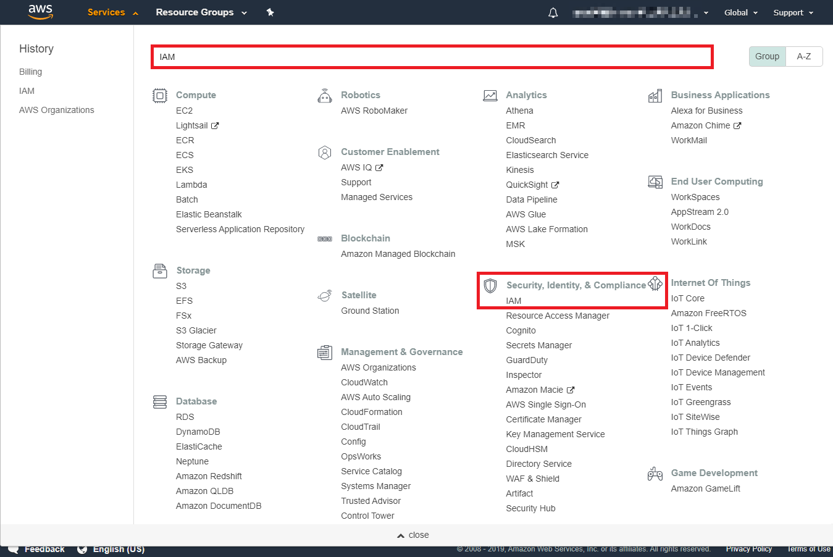This screenshot has height=557, width=833.
Task: Collapse the services panel with close
Action: tap(413, 535)
